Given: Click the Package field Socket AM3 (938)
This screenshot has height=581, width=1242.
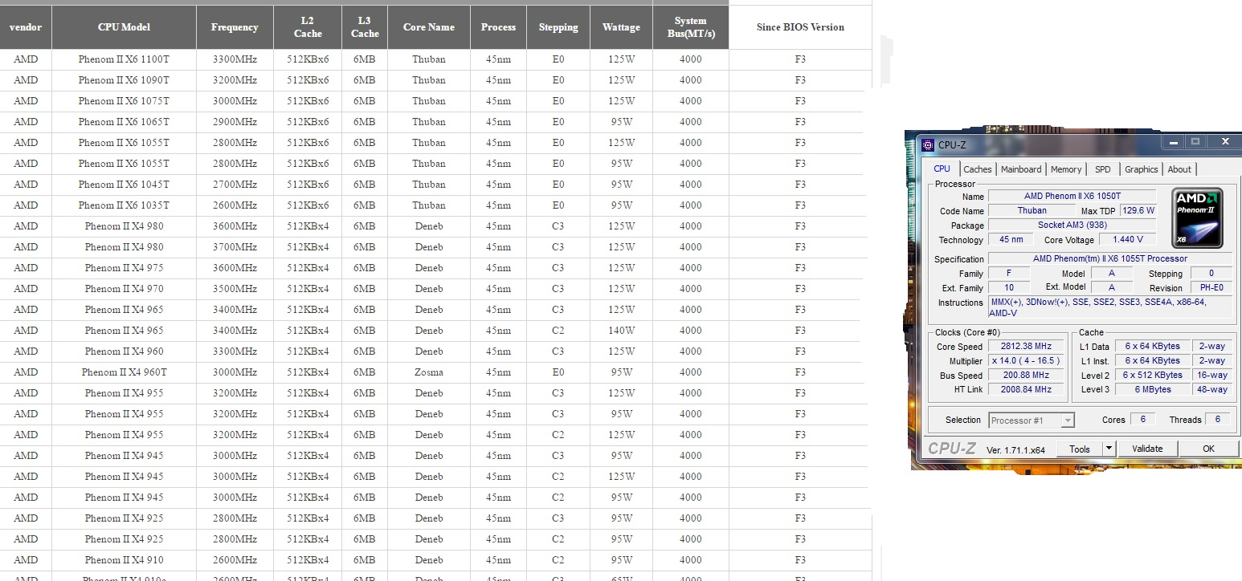Looking at the screenshot, I should [1072, 225].
